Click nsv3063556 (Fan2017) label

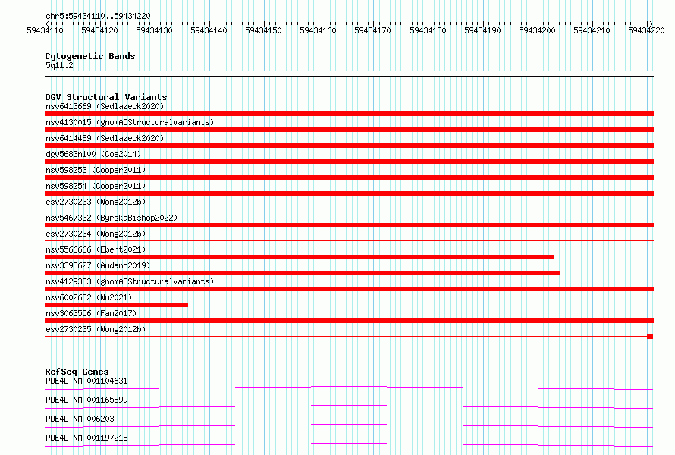pyautogui.click(x=91, y=313)
